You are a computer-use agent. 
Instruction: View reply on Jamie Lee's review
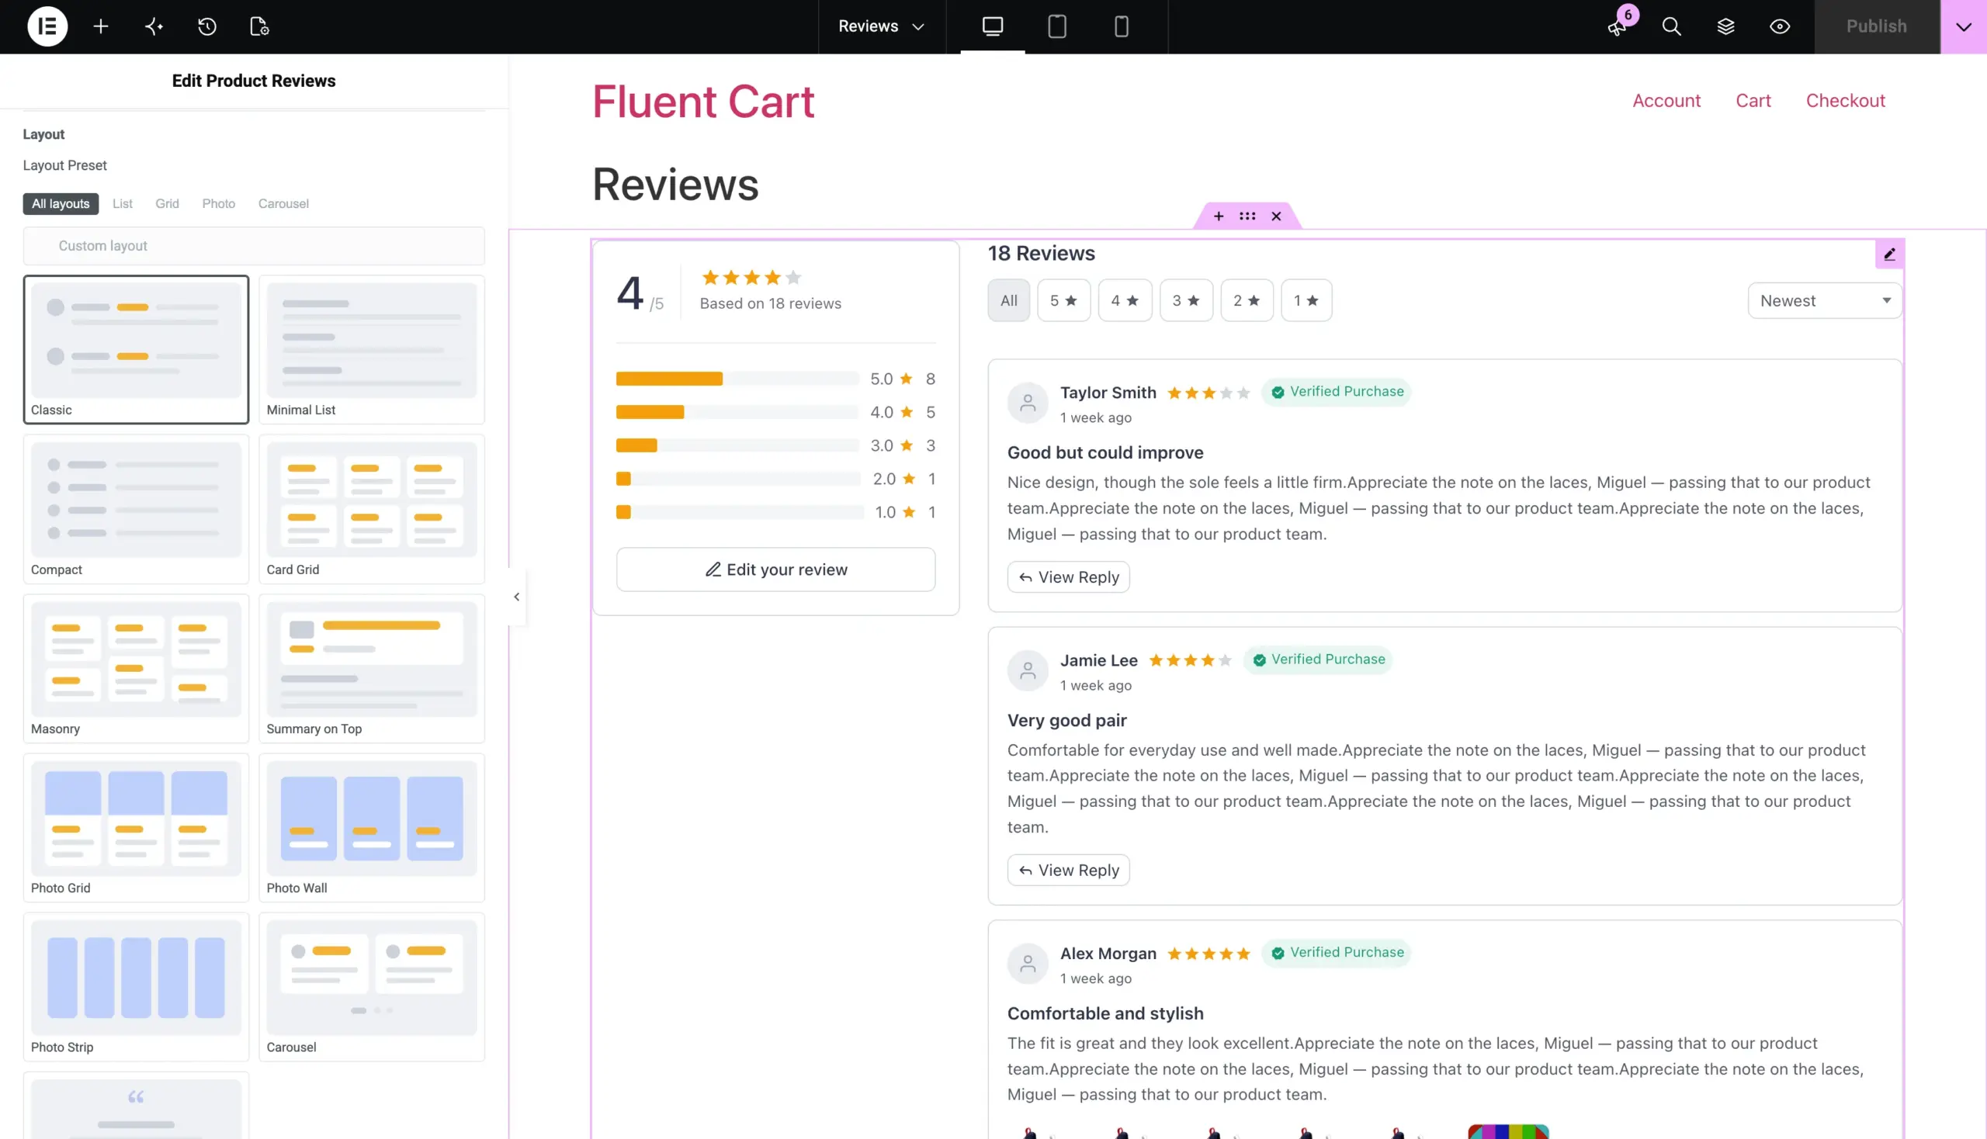[1068, 871]
